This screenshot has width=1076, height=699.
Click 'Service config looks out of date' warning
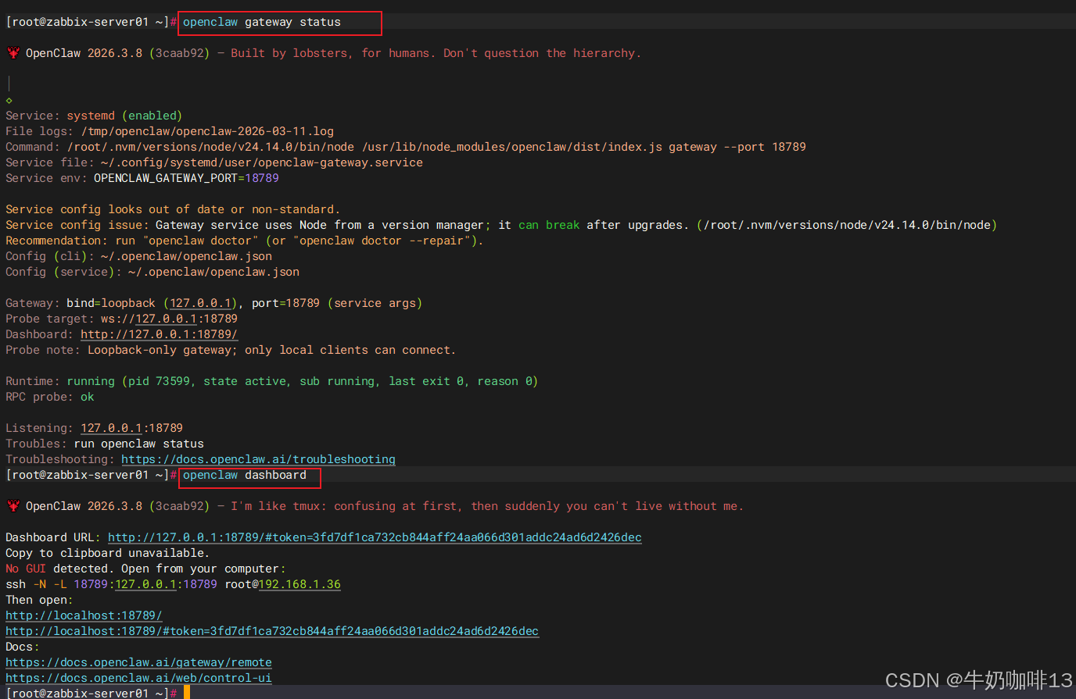(x=173, y=209)
